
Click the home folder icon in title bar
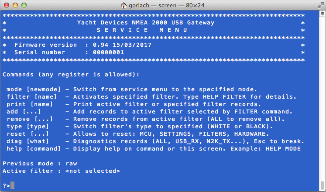pyautogui.click(x=125, y=5)
